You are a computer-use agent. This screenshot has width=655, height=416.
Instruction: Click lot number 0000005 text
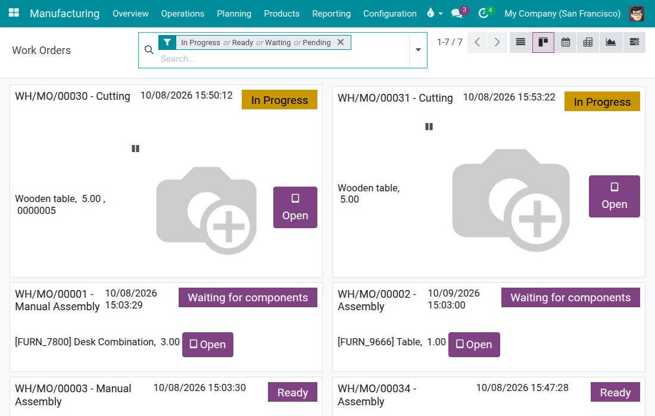36,210
